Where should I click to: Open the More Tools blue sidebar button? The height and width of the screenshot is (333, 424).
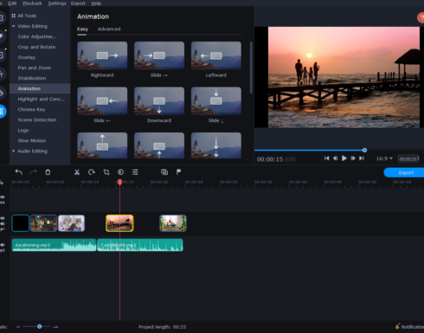tap(2, 111)
